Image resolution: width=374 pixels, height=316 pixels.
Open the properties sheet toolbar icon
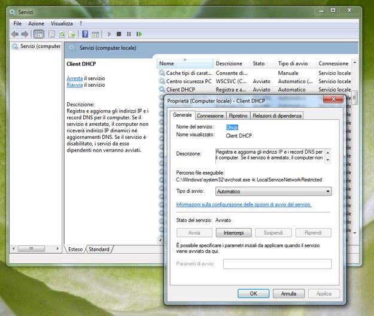pyautogui.click(x=51, y=34)
